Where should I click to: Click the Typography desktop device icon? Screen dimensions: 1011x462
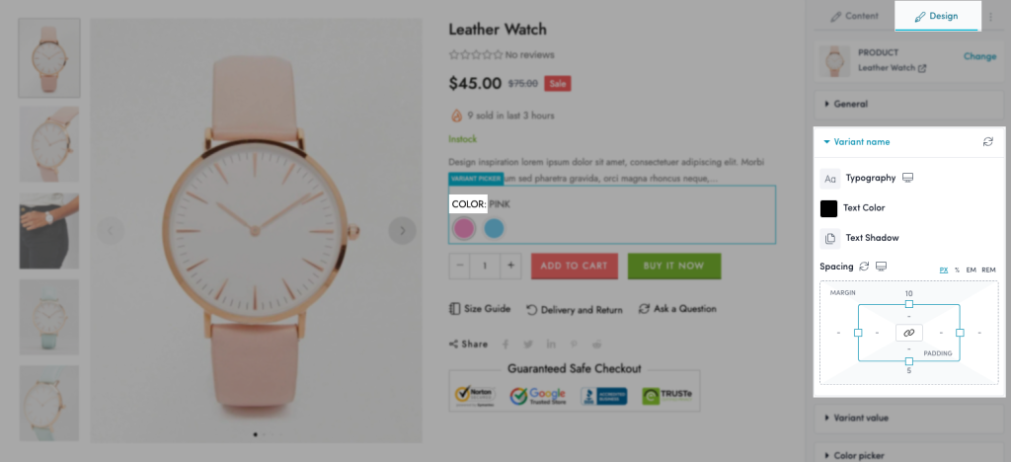pos(908,178)
